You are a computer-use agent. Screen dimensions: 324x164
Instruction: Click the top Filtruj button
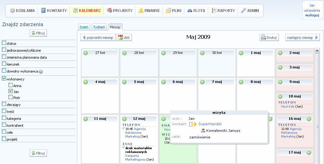click(x=38, y=33)
